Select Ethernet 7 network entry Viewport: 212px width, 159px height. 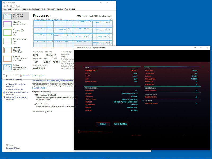(x=16, y=50)
